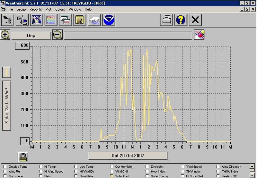Click the title bar WeatherLink app icon
The width and height of the screenshot is (257, 178).
[3, 3]
